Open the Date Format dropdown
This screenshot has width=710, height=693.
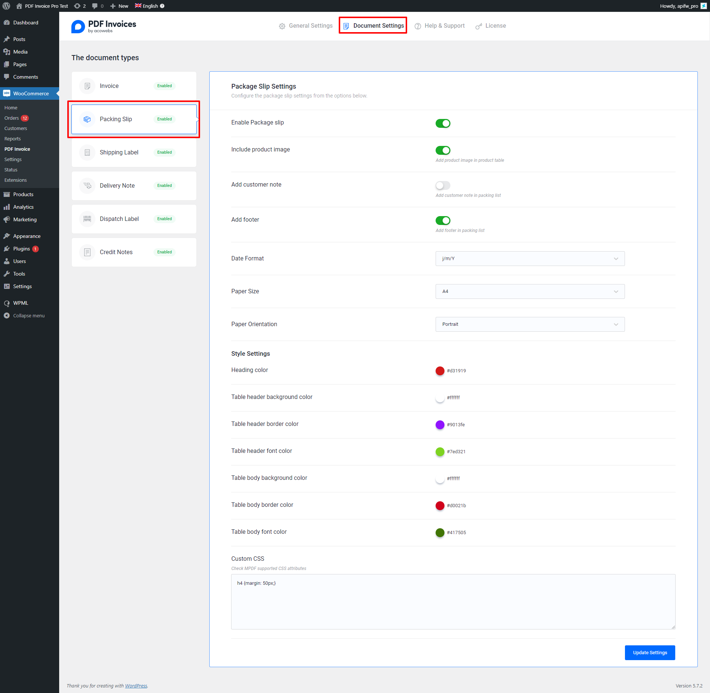530,259
